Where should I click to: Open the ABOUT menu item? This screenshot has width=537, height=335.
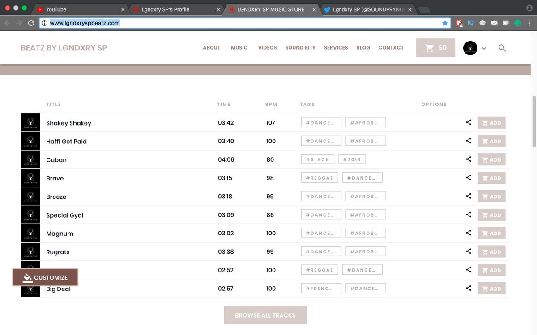[212, 48]
